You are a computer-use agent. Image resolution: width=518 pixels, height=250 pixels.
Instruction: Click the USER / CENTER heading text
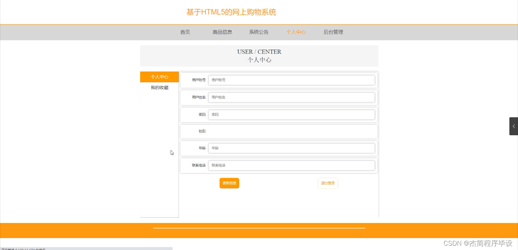(x=259, y=52)
